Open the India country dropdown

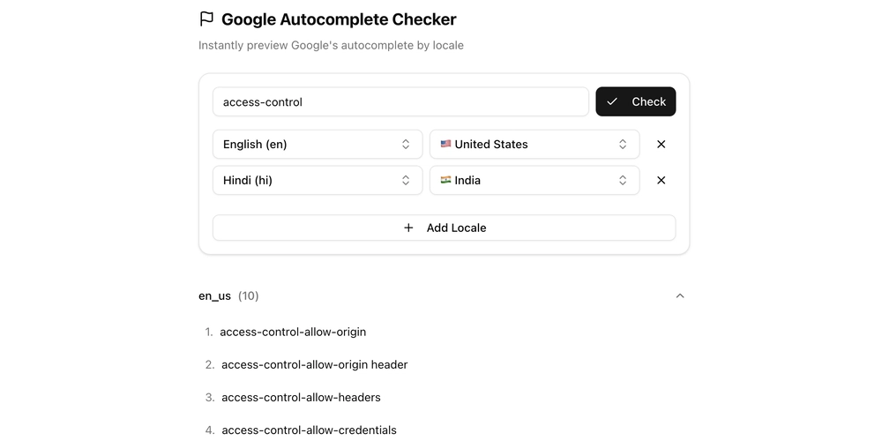pos(534,180)
